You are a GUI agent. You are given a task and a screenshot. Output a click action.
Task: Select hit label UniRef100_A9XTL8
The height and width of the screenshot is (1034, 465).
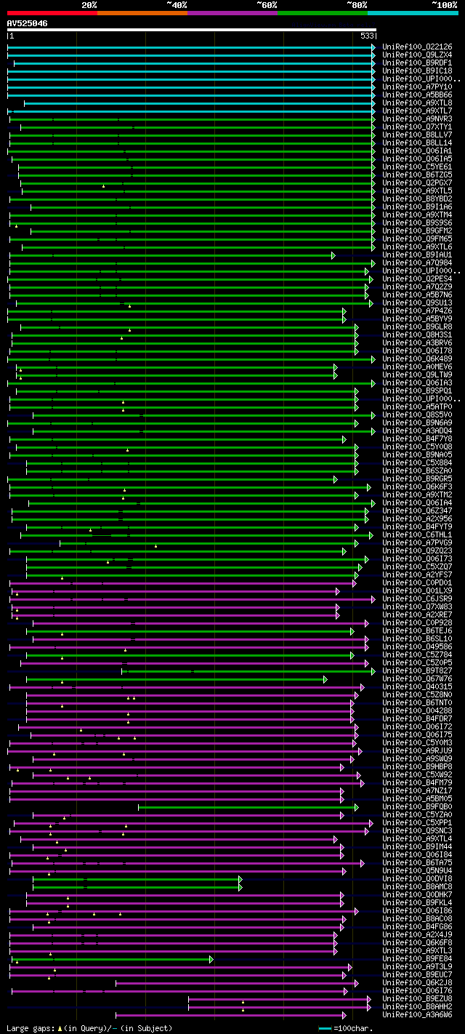417,103
